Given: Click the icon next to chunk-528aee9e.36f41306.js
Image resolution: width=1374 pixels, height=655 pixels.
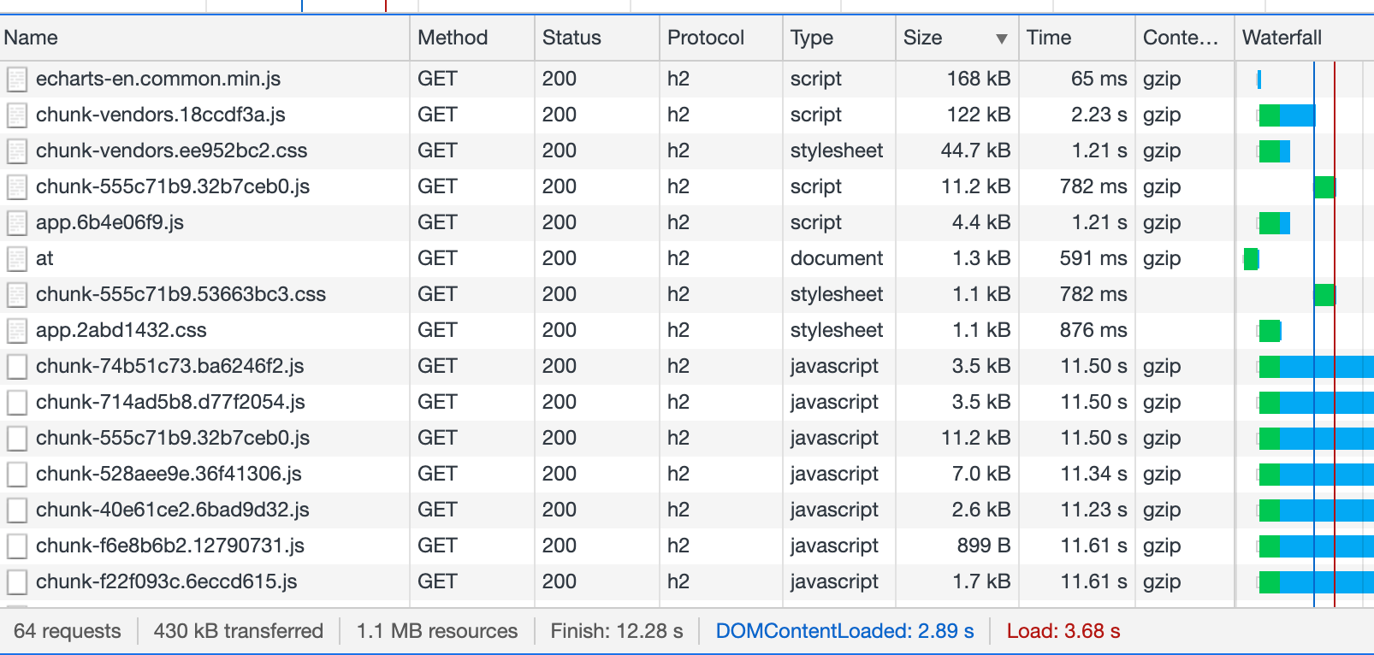Looking at the screenshot, I should (16, 475).
